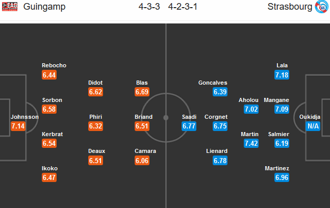This screenshot has width=330, height=208.
Task: Click Salmier's 6.19 rating badge
Action: click(x=282, y=144)
